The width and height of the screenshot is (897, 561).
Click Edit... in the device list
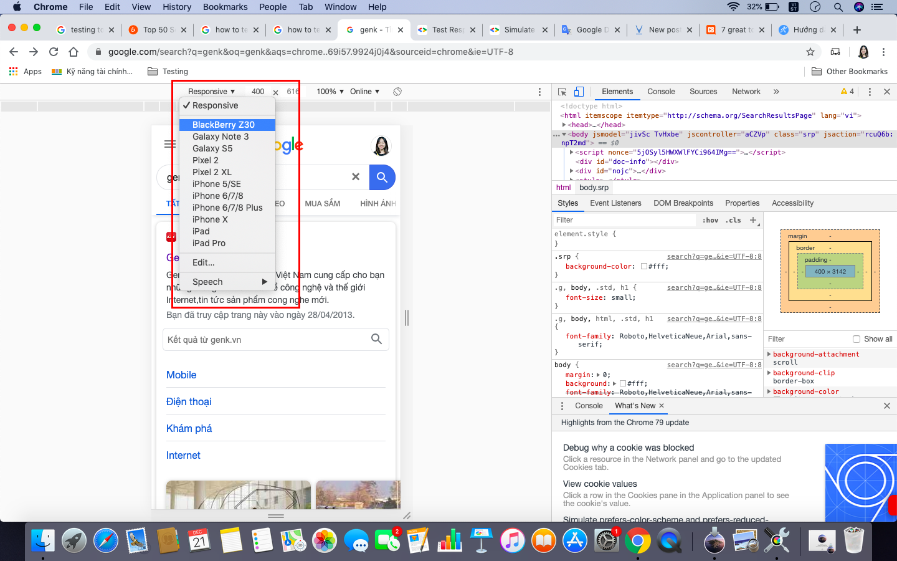click(x=227, y=262)
